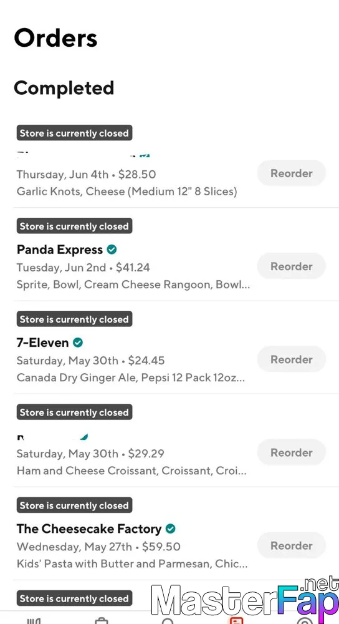Reorder the Garlic Knots order from Jun 4th
Viewport: 339px width, 624px height.
(291, 173)
